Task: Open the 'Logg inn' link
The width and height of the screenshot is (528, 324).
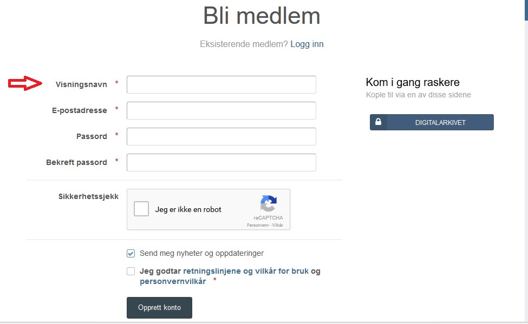Action: [307, 44]
